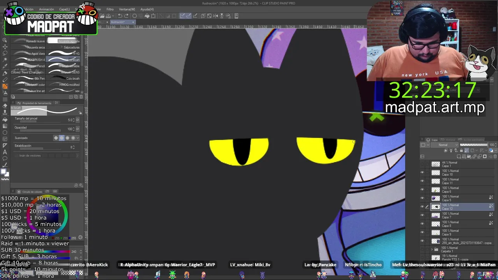498x280 pixels.
Task: Click the new raster layer icon
Action: (459, 156)
